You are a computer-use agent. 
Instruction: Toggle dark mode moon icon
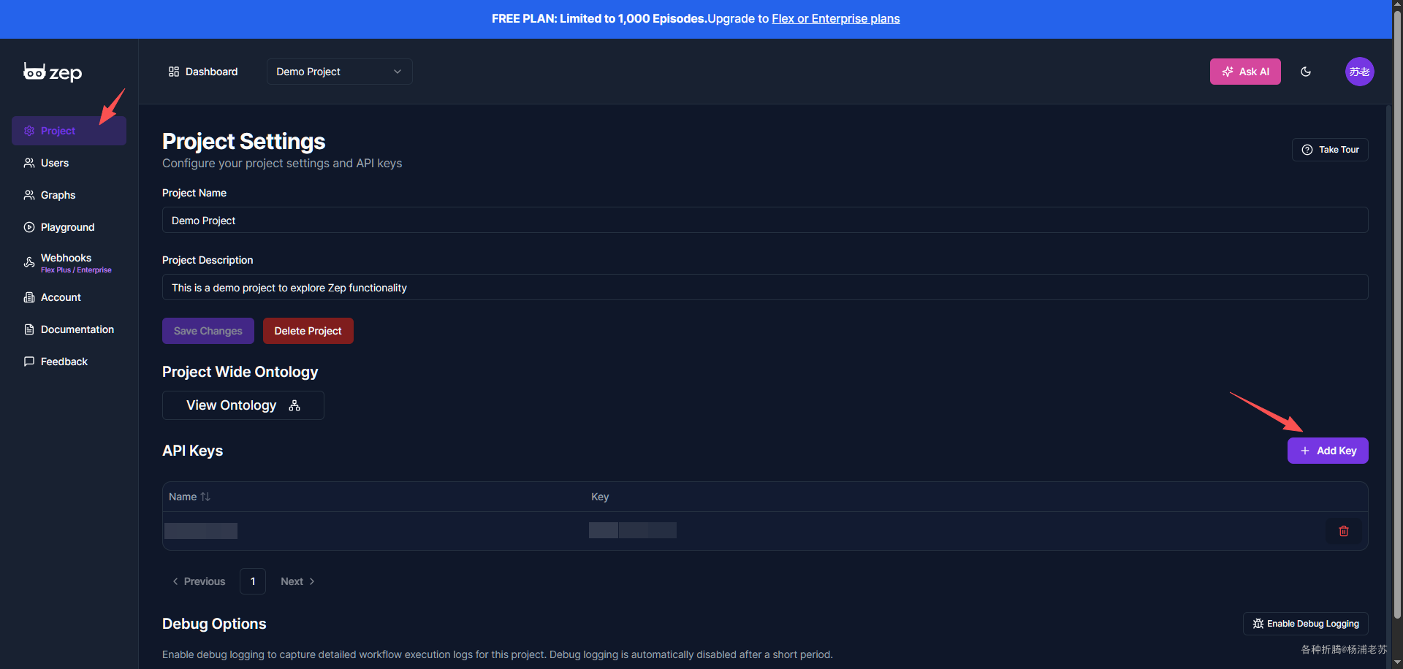point(1306,72)
